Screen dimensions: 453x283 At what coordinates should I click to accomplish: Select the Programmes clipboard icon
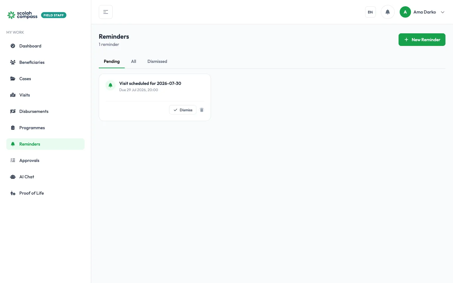point(13,128)
